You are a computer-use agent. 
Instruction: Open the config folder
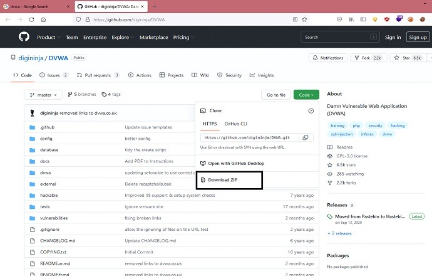pyautogui.click(x=46, y=139)
